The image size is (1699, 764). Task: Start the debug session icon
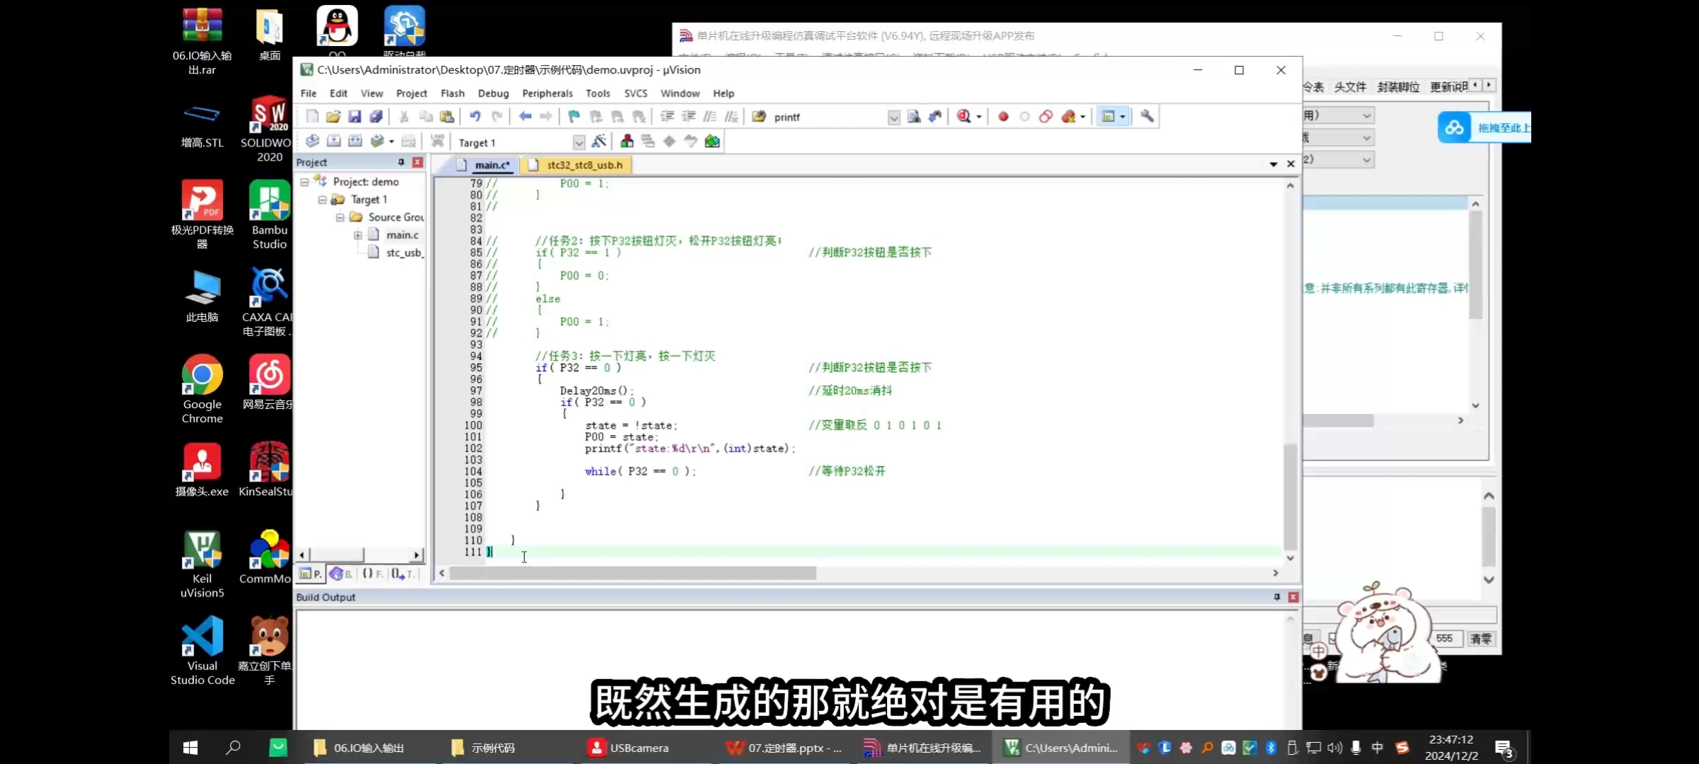pyautogui.click(x=963, y=117)
